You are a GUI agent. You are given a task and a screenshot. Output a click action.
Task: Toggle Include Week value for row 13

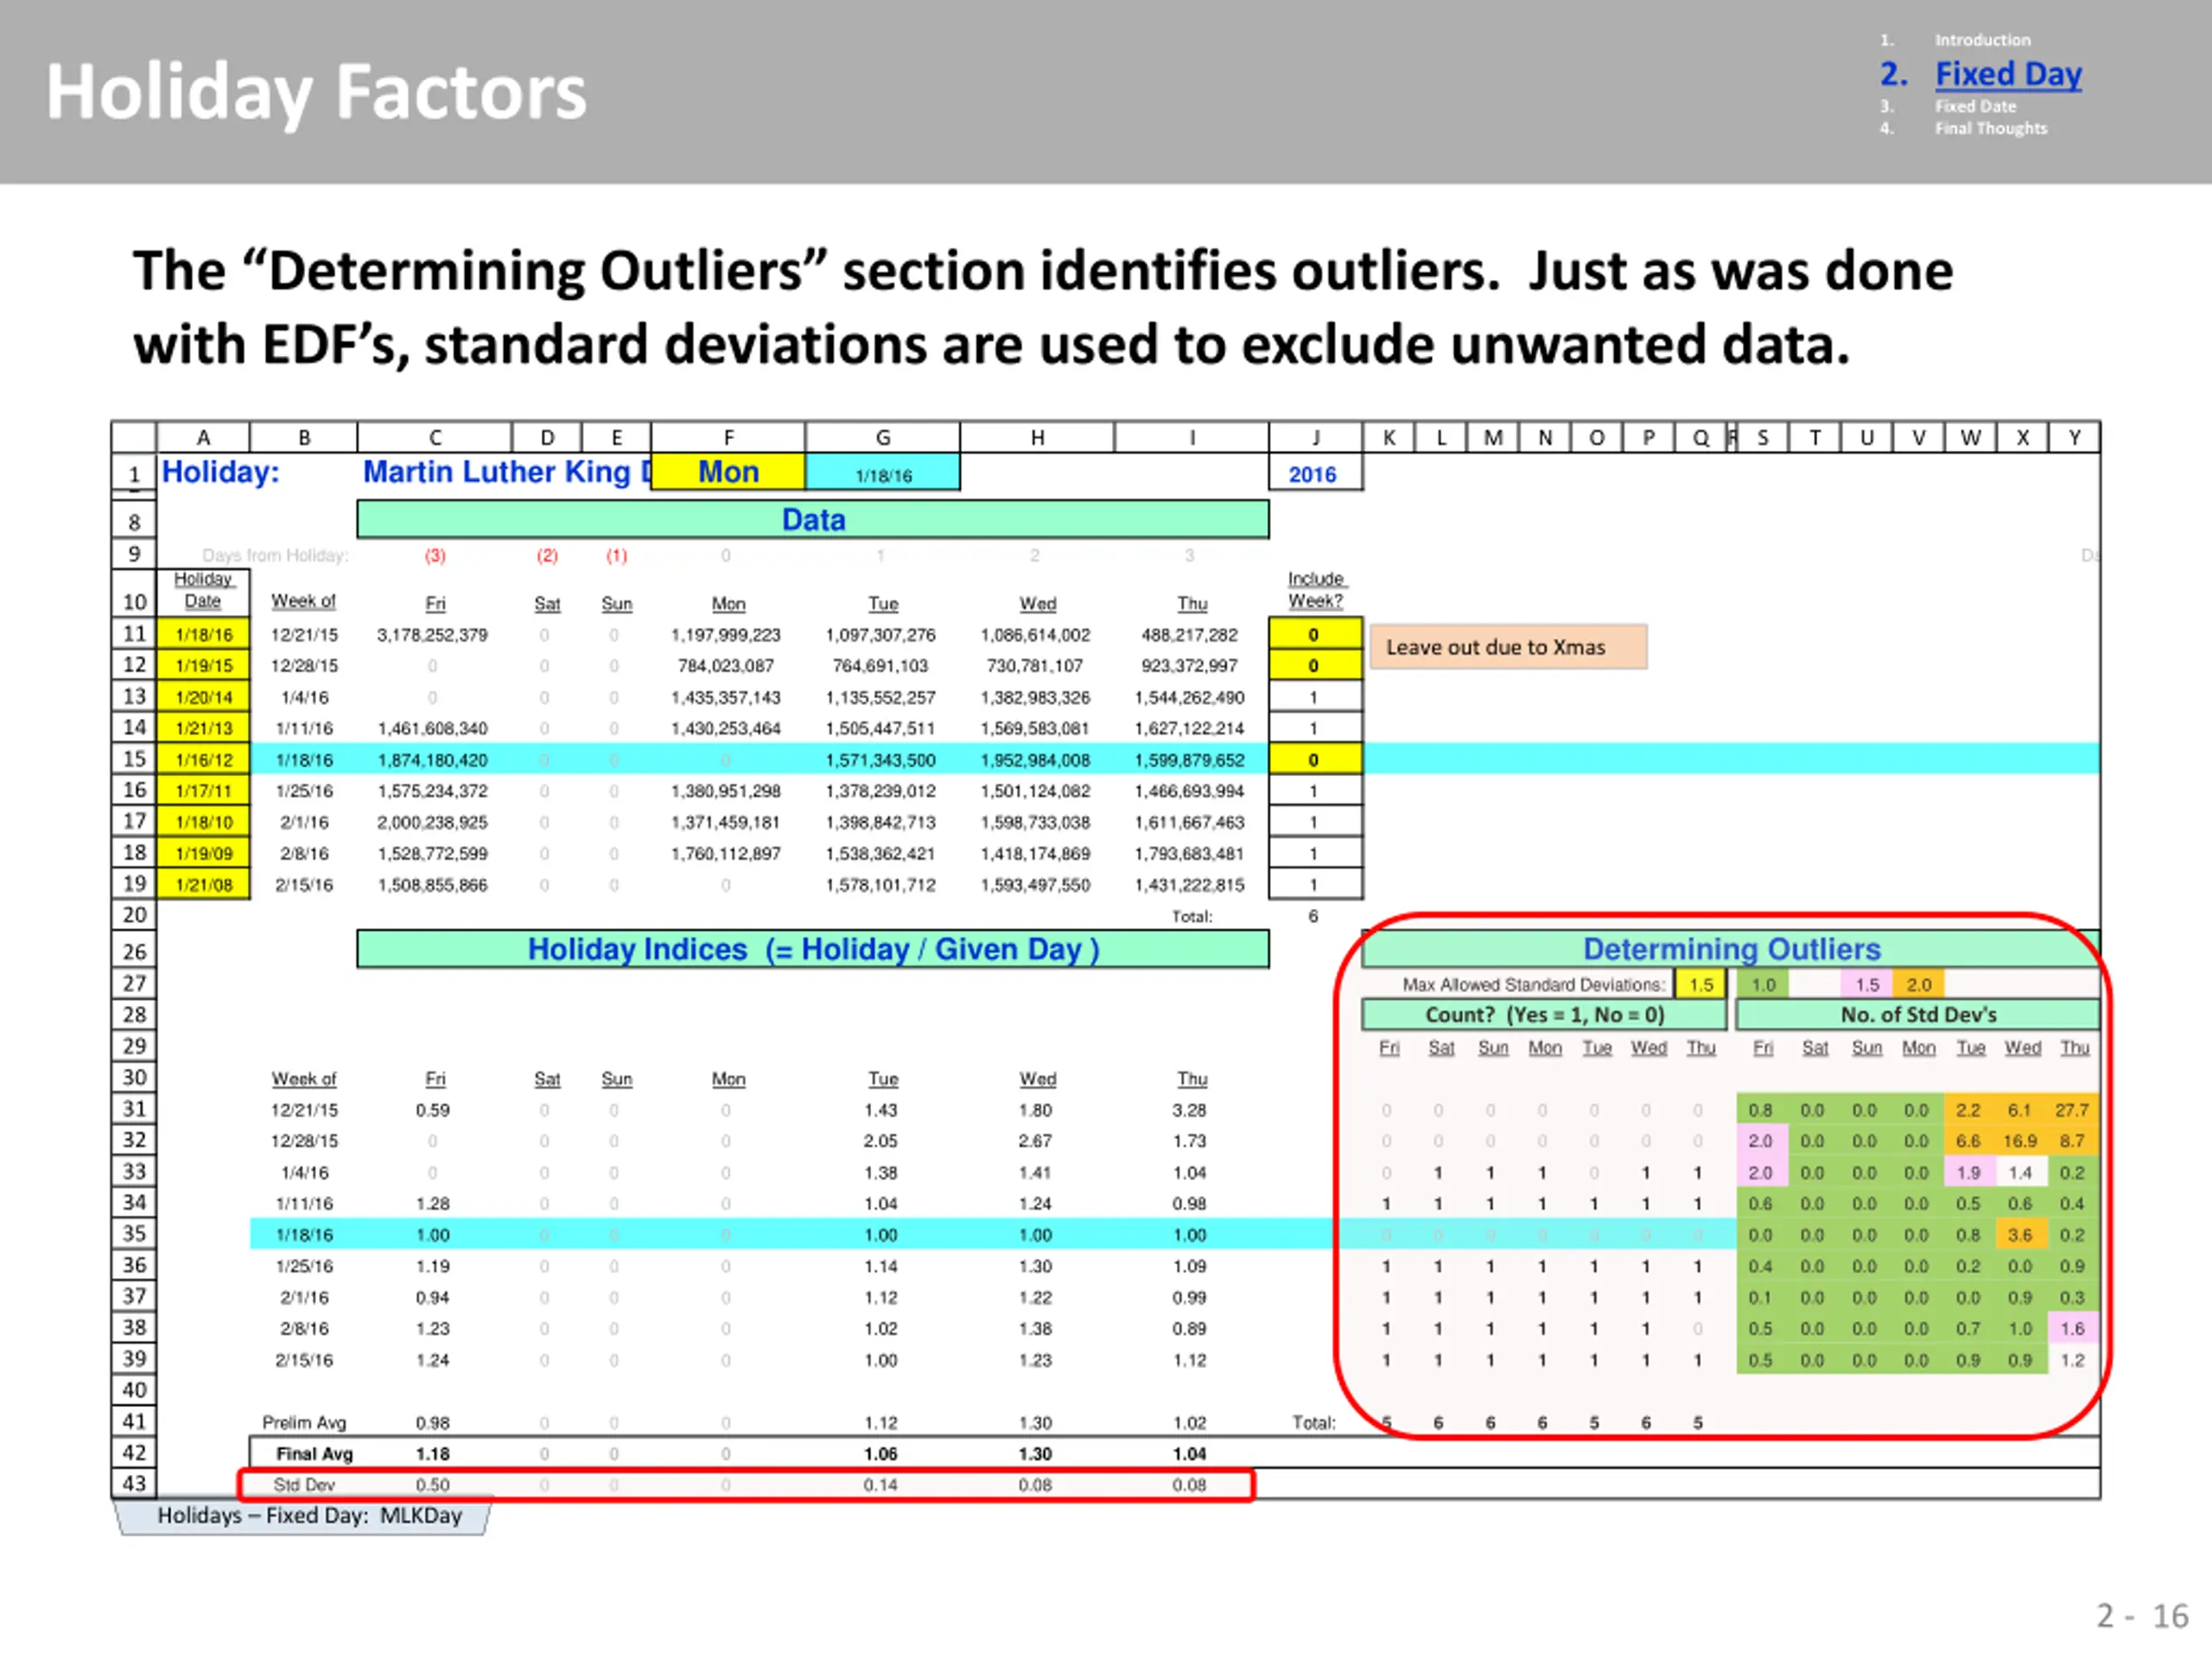[x=1315, y=697]
